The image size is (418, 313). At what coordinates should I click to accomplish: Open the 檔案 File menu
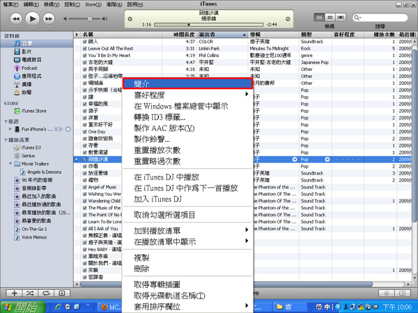pos(11,5)
